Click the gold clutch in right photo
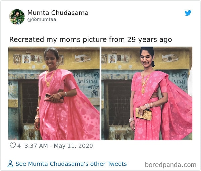 pyautogui.click(x=143, y=114)
